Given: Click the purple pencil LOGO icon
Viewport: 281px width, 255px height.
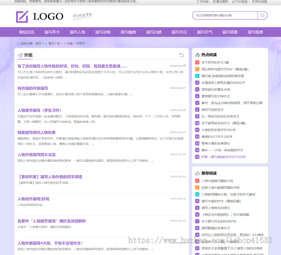Looking at the screenshot, I should 22,17.
